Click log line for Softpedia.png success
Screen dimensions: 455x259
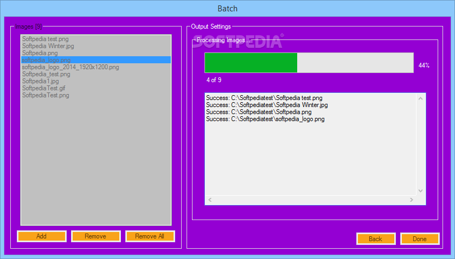(259, 112)
